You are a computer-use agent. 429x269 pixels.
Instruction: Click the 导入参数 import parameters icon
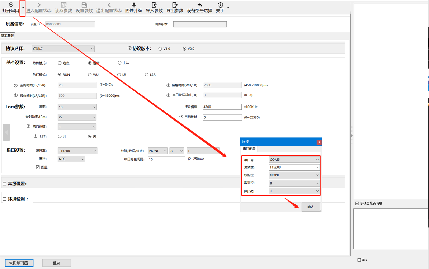pos(154,5)
